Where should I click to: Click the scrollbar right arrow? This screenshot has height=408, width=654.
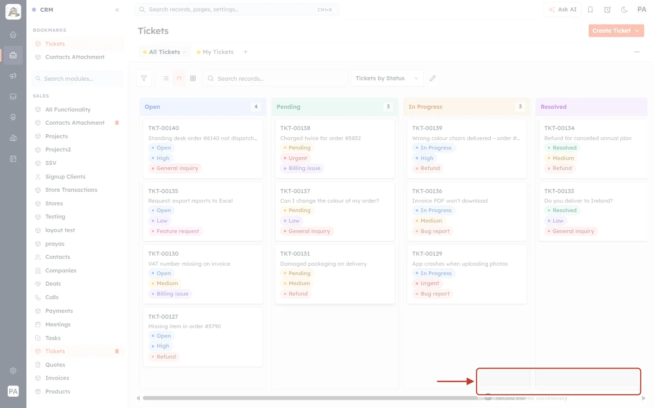click(644, 398)
